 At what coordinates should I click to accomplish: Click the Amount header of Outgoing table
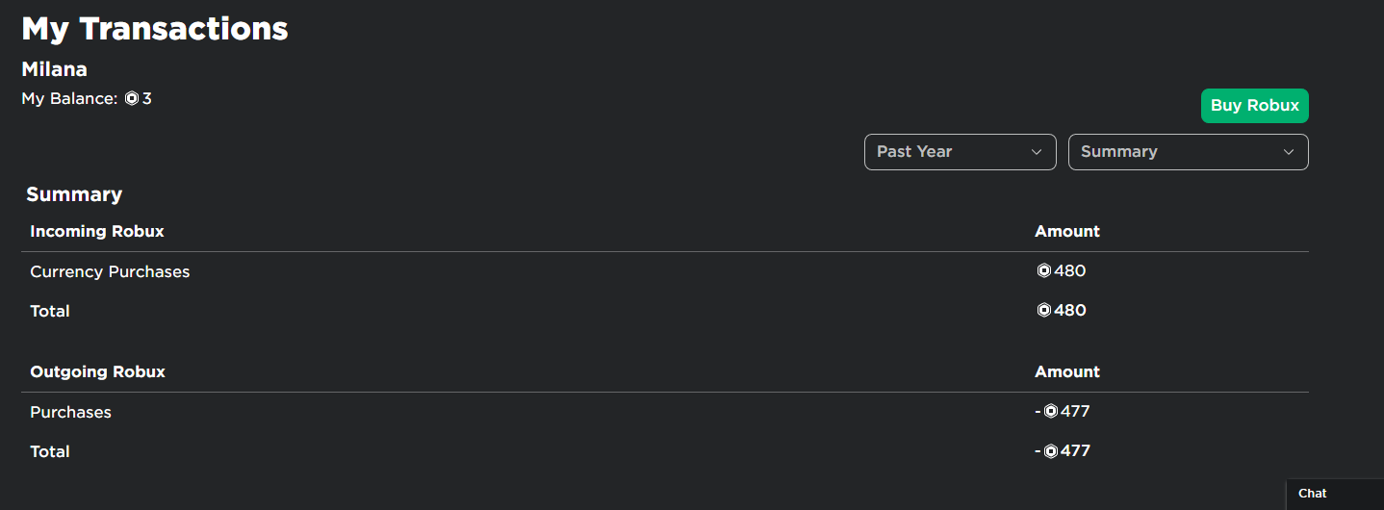click(x=1067, y=371)
